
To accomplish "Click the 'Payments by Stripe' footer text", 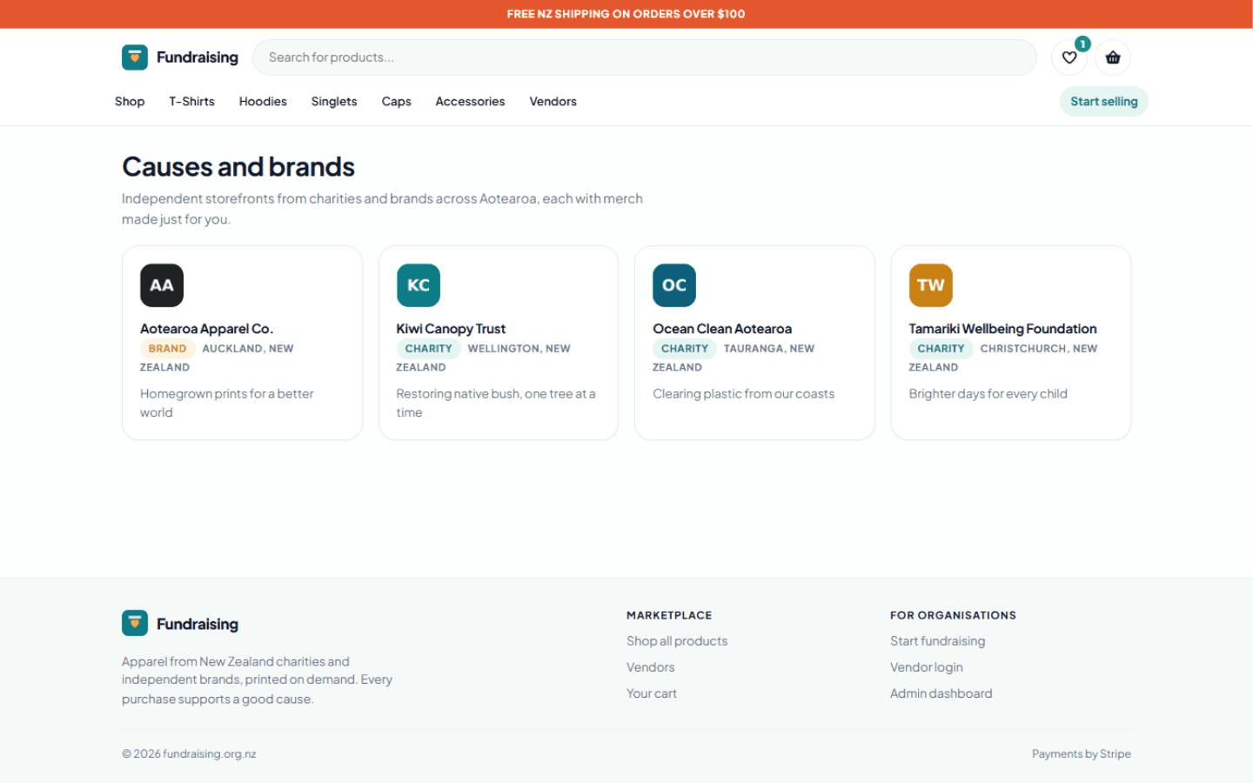I will 1082,754.
